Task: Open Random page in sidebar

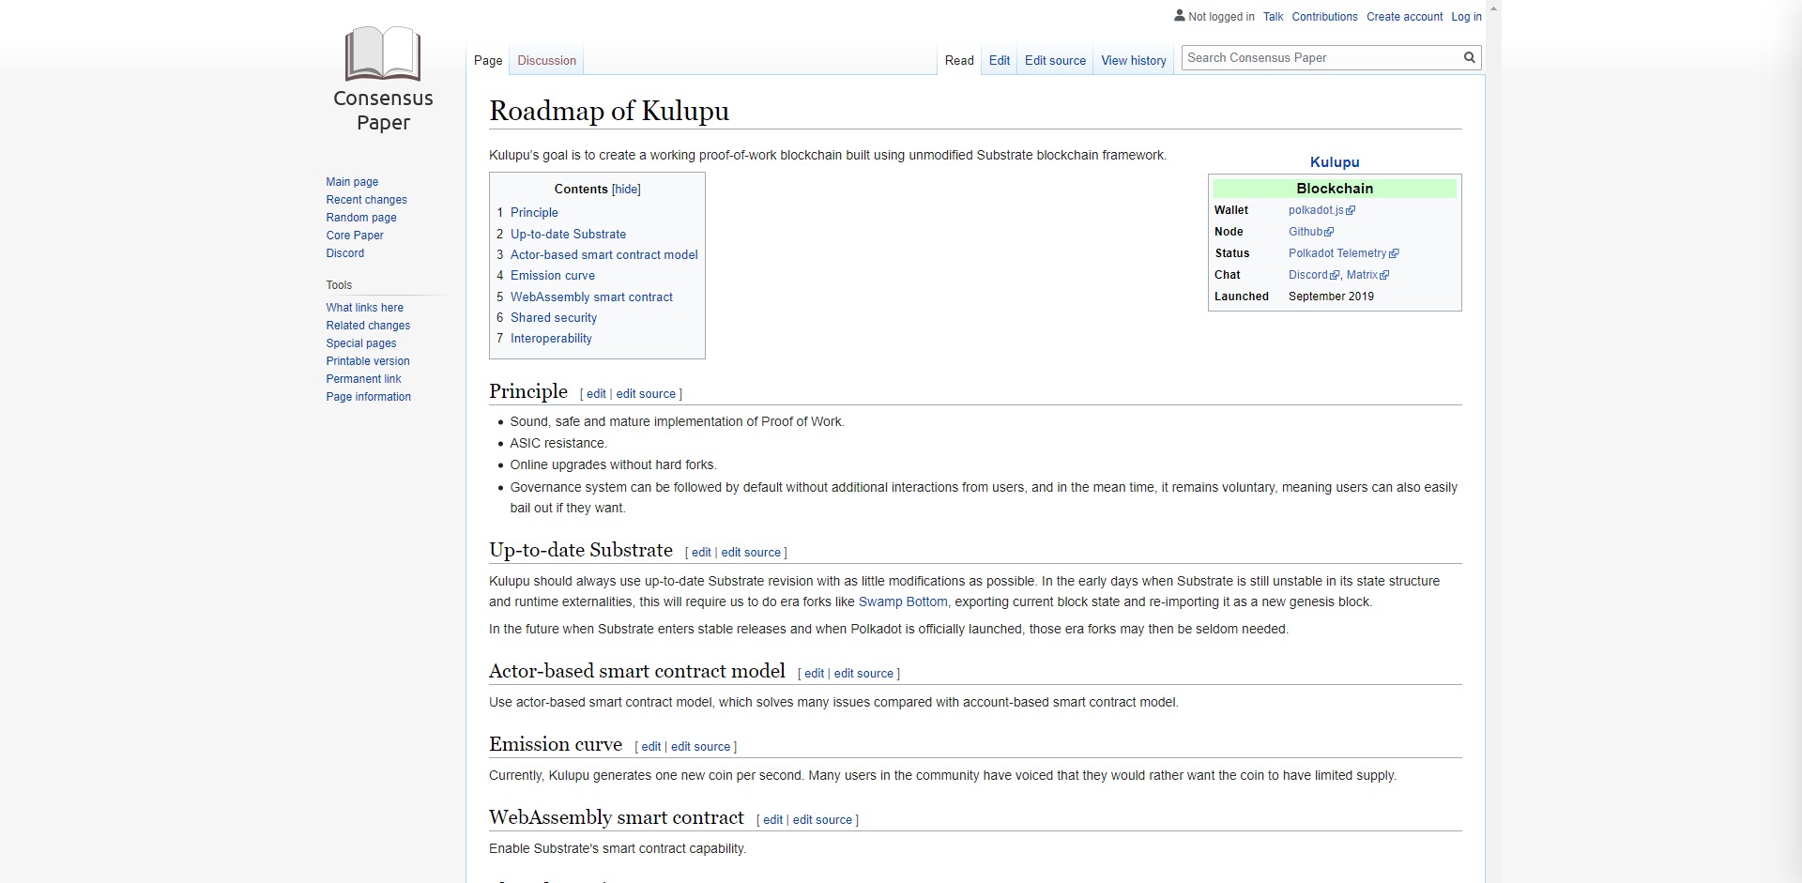Action: [x=361, y=218]
